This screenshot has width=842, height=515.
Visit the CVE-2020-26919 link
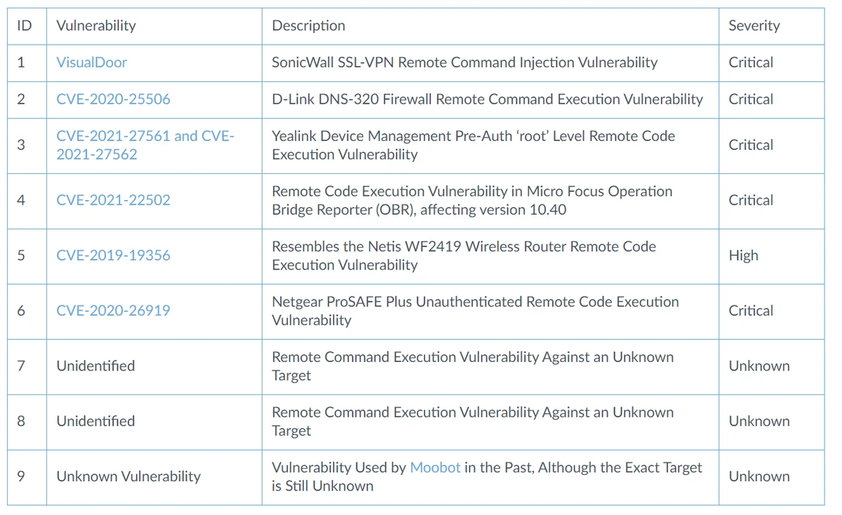(x=113, y=311)
